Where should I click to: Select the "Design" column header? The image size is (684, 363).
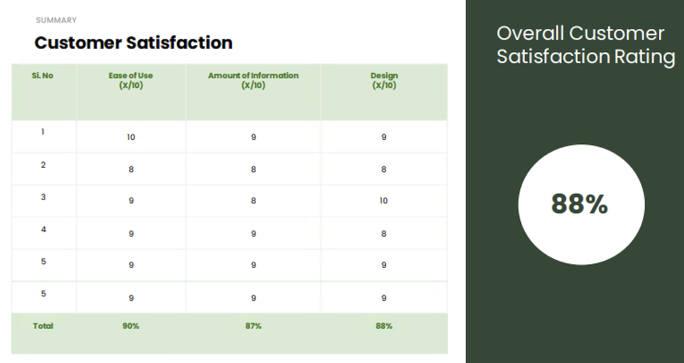point(384,80)
